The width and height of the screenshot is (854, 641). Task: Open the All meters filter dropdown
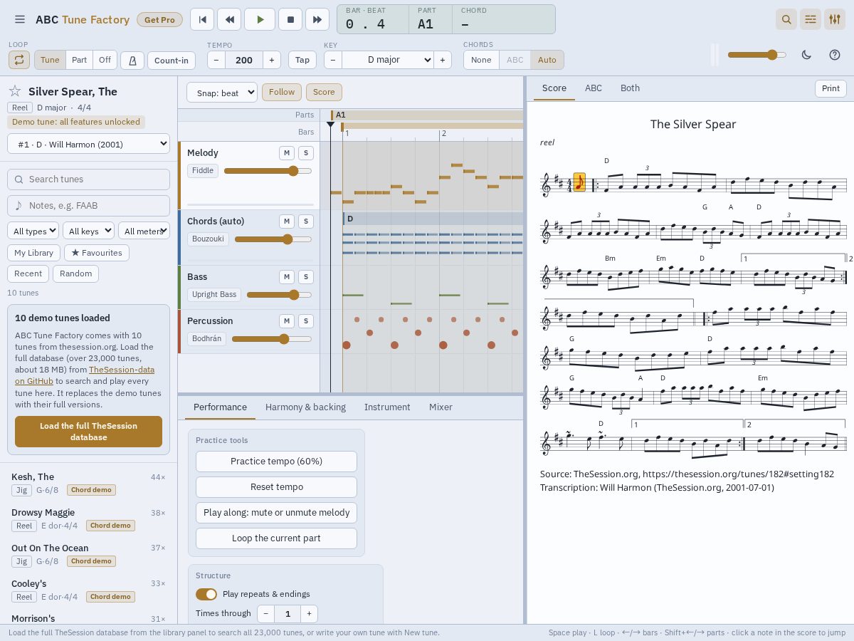[x=144, y=231]
